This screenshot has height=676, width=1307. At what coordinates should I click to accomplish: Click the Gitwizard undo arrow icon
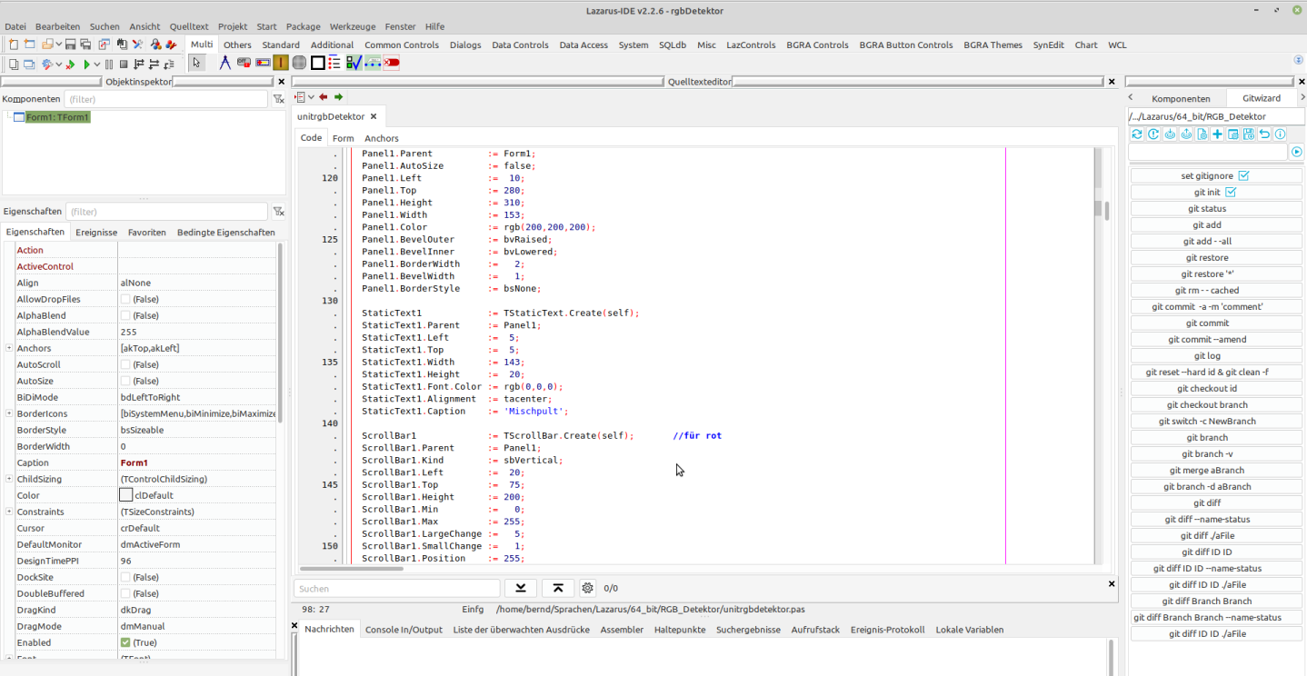pyautogui.click(x=1264, y=134)
